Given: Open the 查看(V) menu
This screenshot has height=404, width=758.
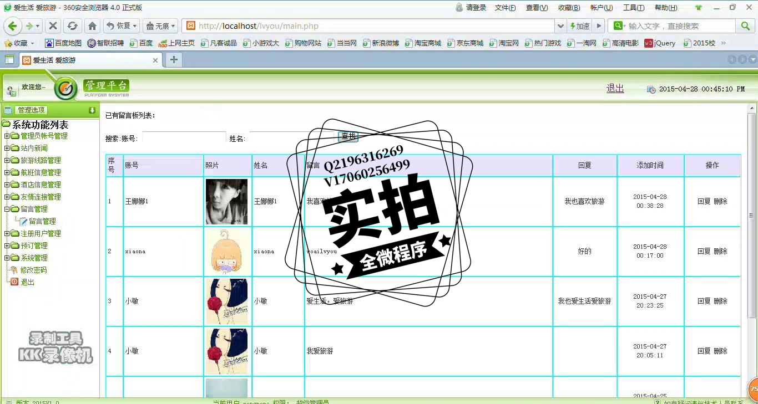Looking at the screenshot, I should [537, 8].
